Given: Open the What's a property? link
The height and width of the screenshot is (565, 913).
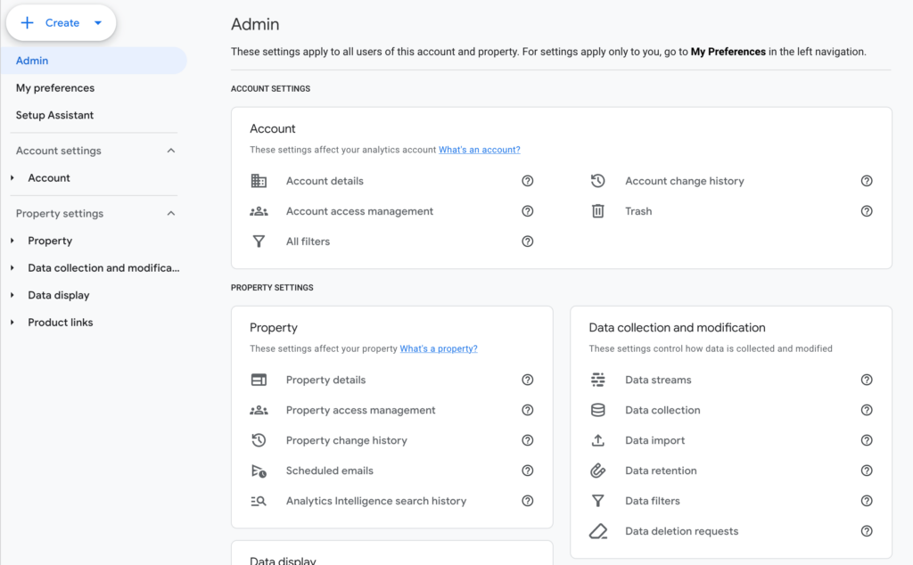Looking at the screenshot, I should point(439,349).
